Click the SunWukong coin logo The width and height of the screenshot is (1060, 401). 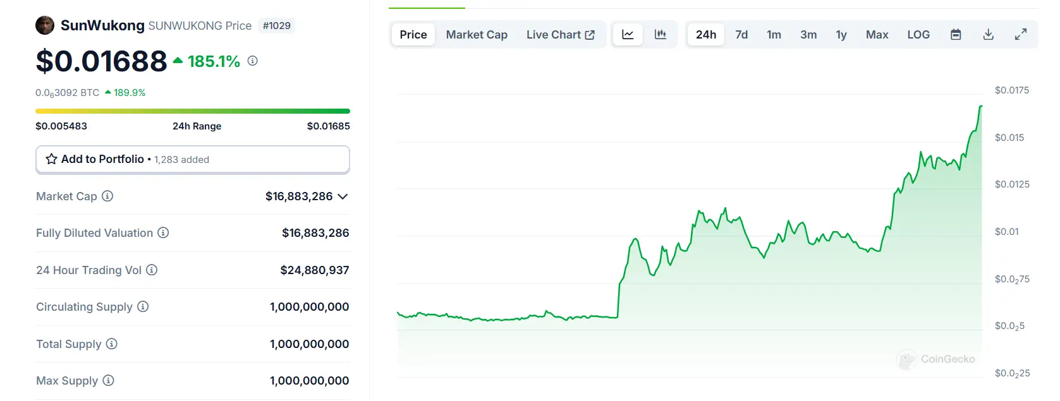coord(45,26)
